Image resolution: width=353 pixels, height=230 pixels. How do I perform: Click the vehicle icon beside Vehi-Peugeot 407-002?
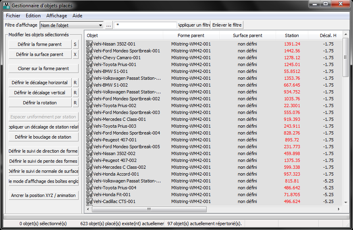coord(89,160)
